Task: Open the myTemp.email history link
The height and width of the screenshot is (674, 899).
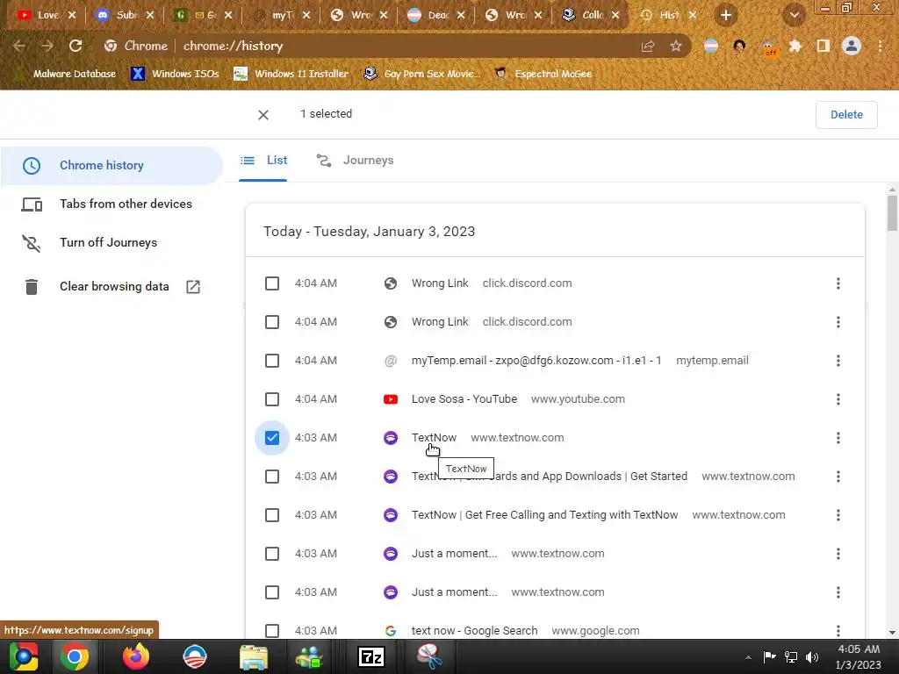Action: pos(536,361)
